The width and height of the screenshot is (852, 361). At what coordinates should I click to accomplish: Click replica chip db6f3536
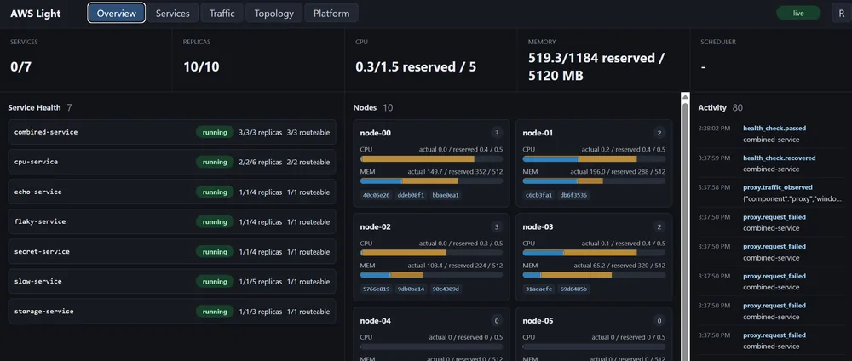[573, 195]
